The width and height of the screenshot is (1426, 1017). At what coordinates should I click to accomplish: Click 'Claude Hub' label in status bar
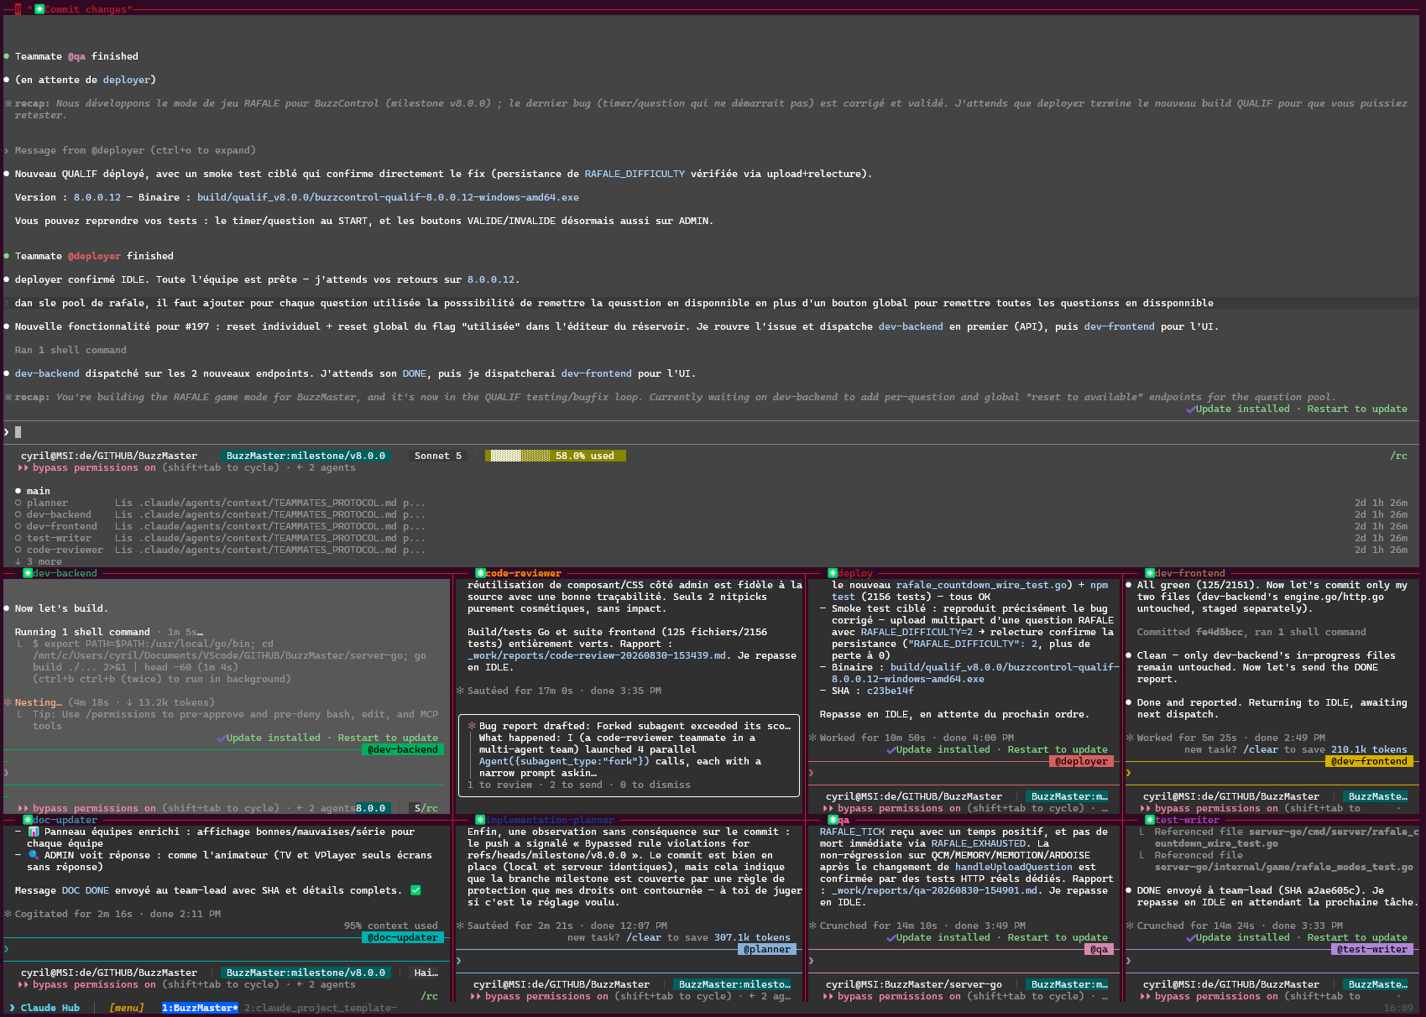pyautogui.click(x=50, y=1009)
